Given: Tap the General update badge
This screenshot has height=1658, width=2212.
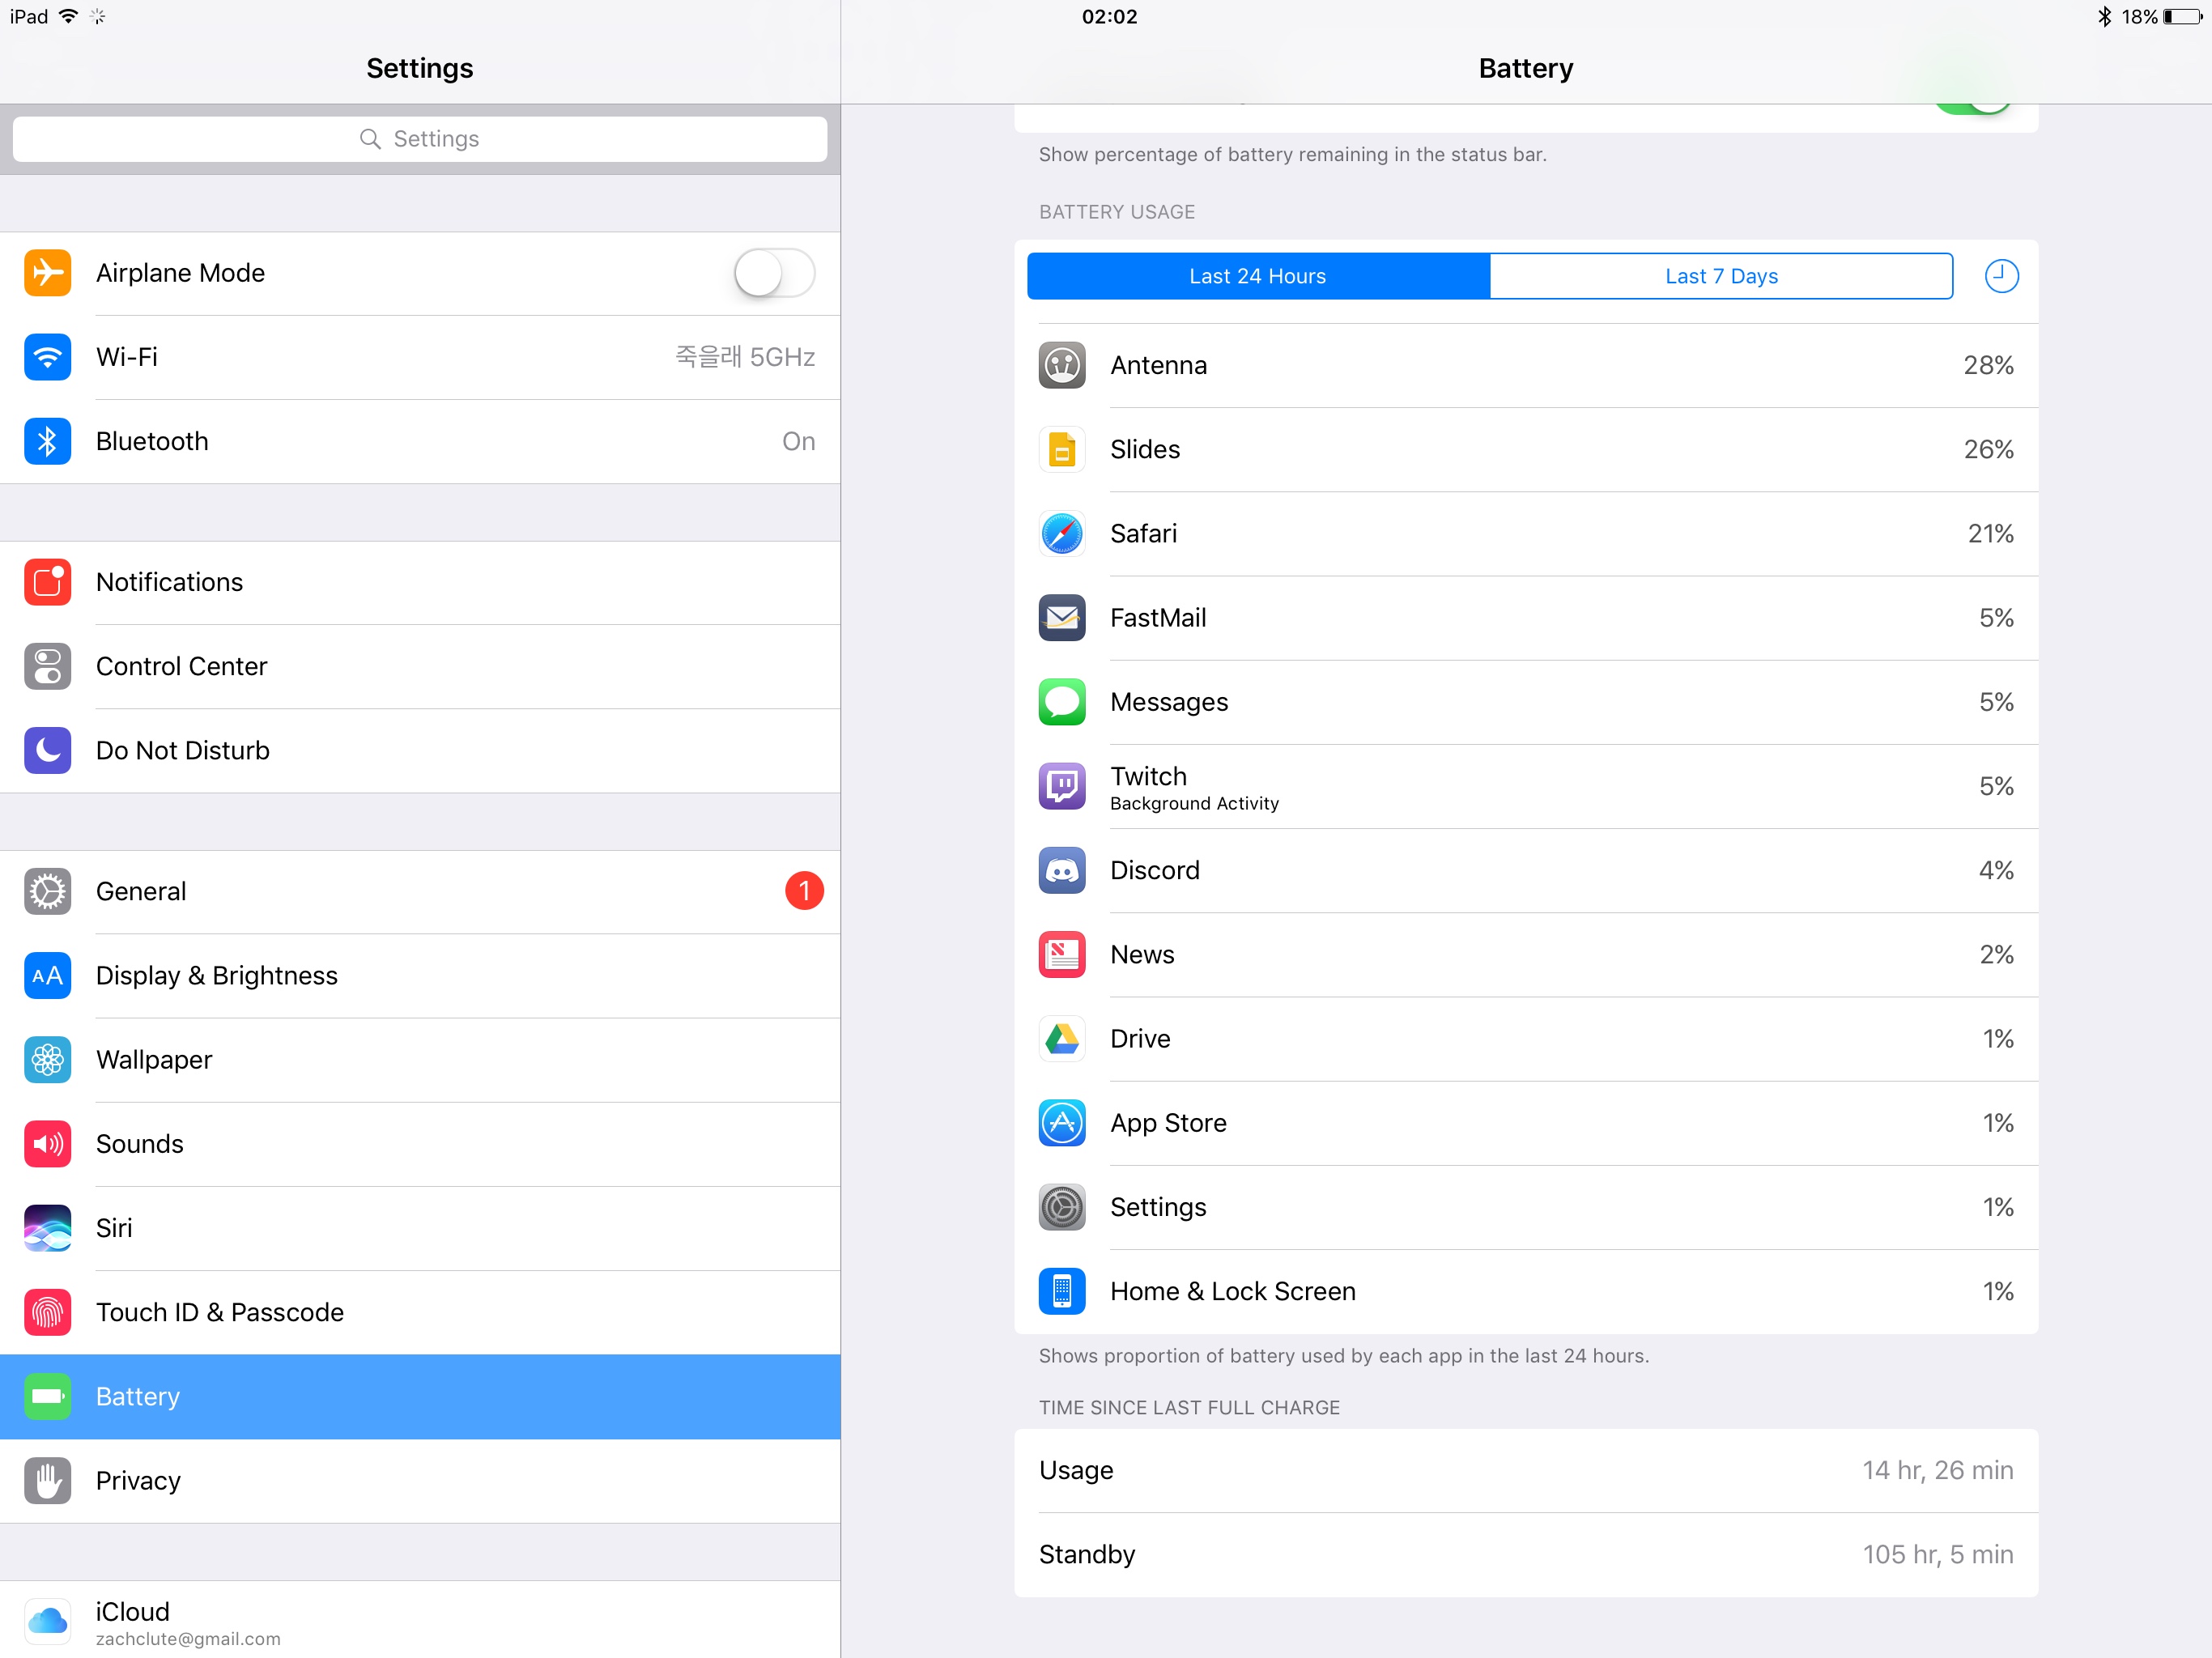Looking at the screenshot, I should 804,891.
